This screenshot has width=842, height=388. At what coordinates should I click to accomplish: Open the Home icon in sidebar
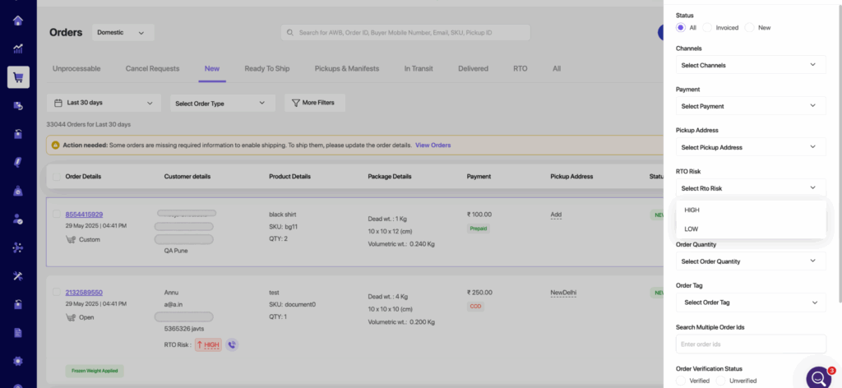pos(18,20)
